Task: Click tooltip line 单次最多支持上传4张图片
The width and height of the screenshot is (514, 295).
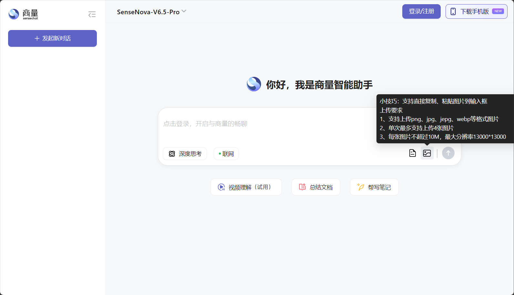Action: pyautogui.click(x=416, y=128)
